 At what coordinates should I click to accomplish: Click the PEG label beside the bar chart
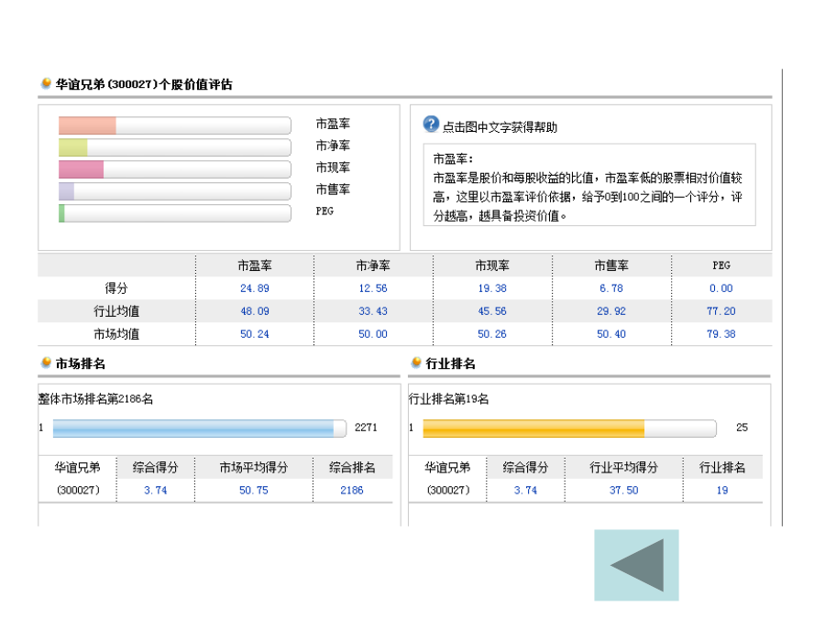coord(324,211)
